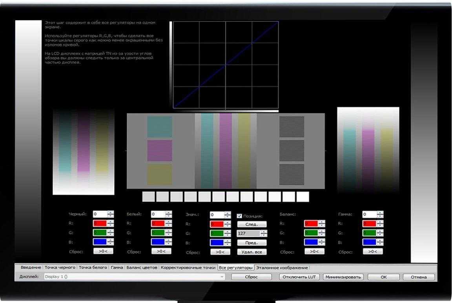Click the Гамма value spinner arrows
This screenshot has height=303, width=452.
click(x=380, y=214)
